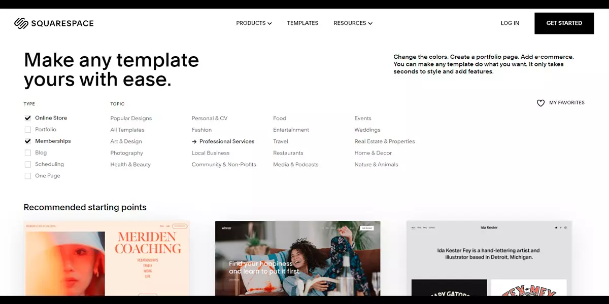Click the My Favorites text label
The height and width of the screenshot is (304, 609).
coord(567,103)
